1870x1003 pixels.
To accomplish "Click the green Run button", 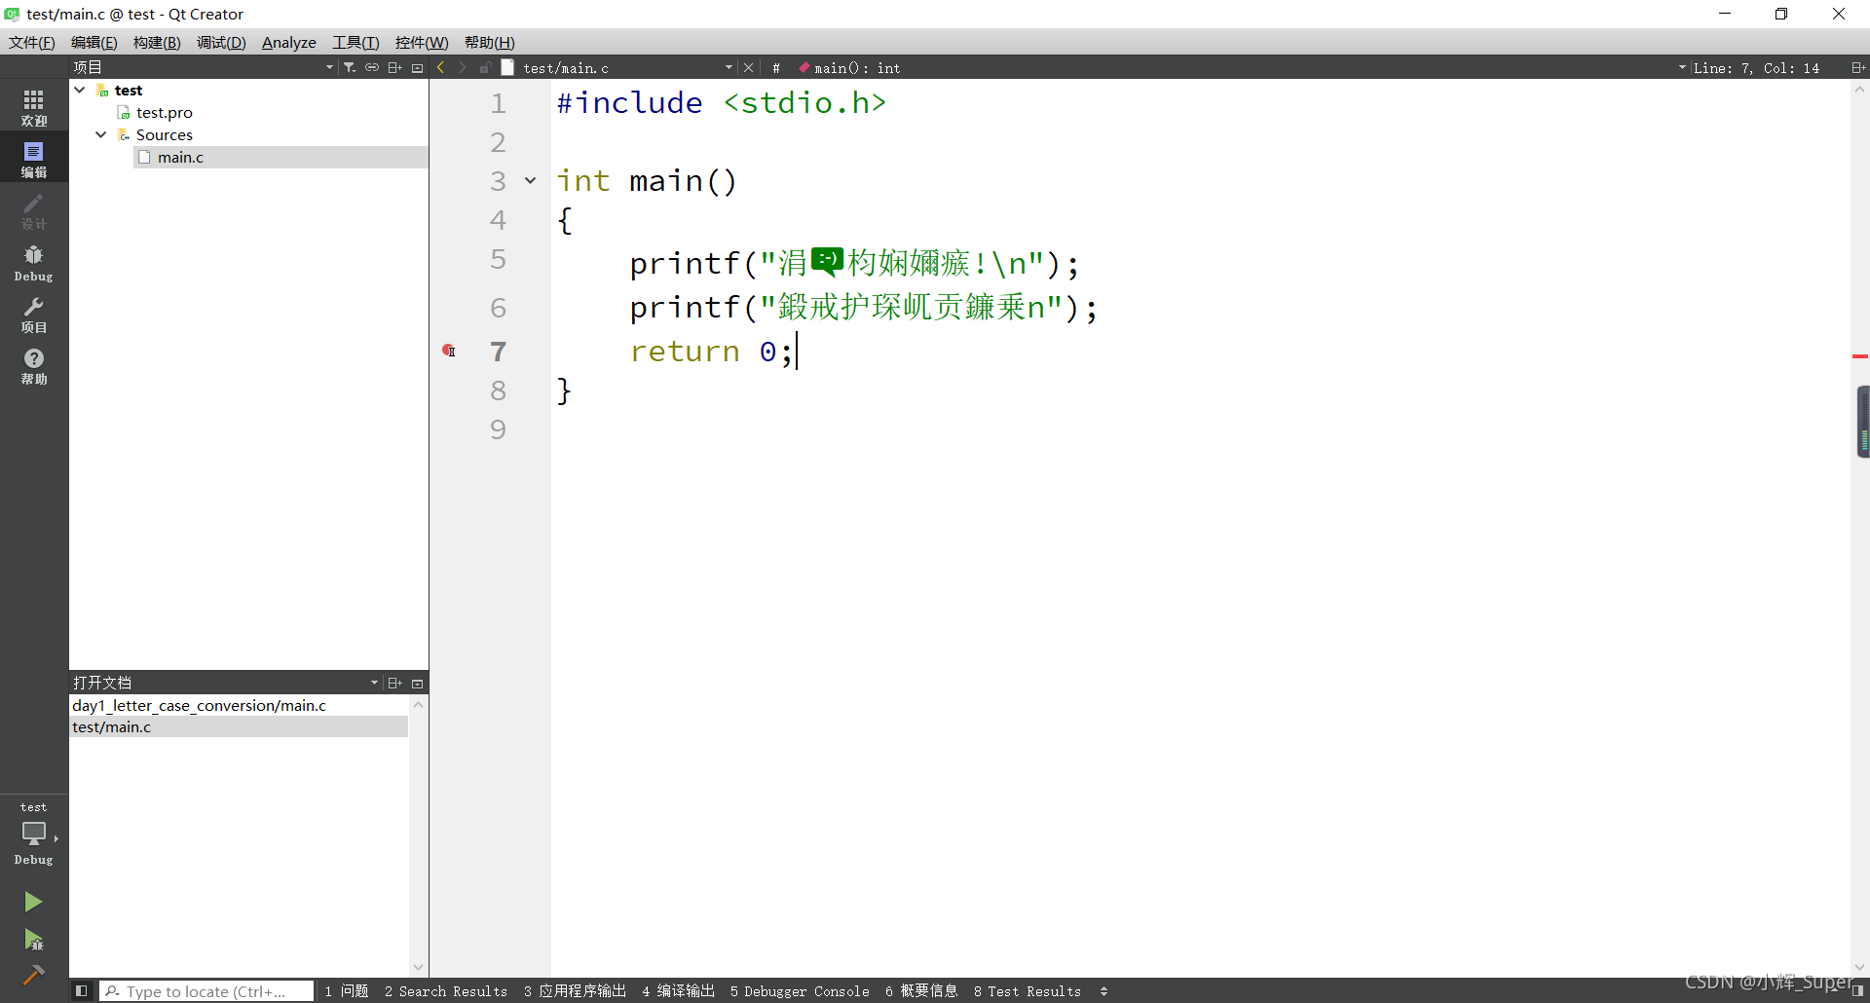I will (33, 902).
